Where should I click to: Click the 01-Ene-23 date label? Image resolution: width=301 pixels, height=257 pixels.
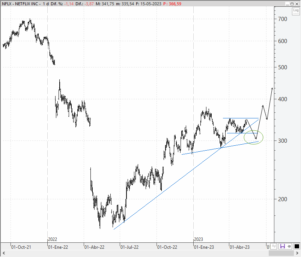(204, 247)
